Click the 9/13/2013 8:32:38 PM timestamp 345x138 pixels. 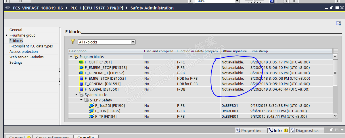tap(278, 105)
